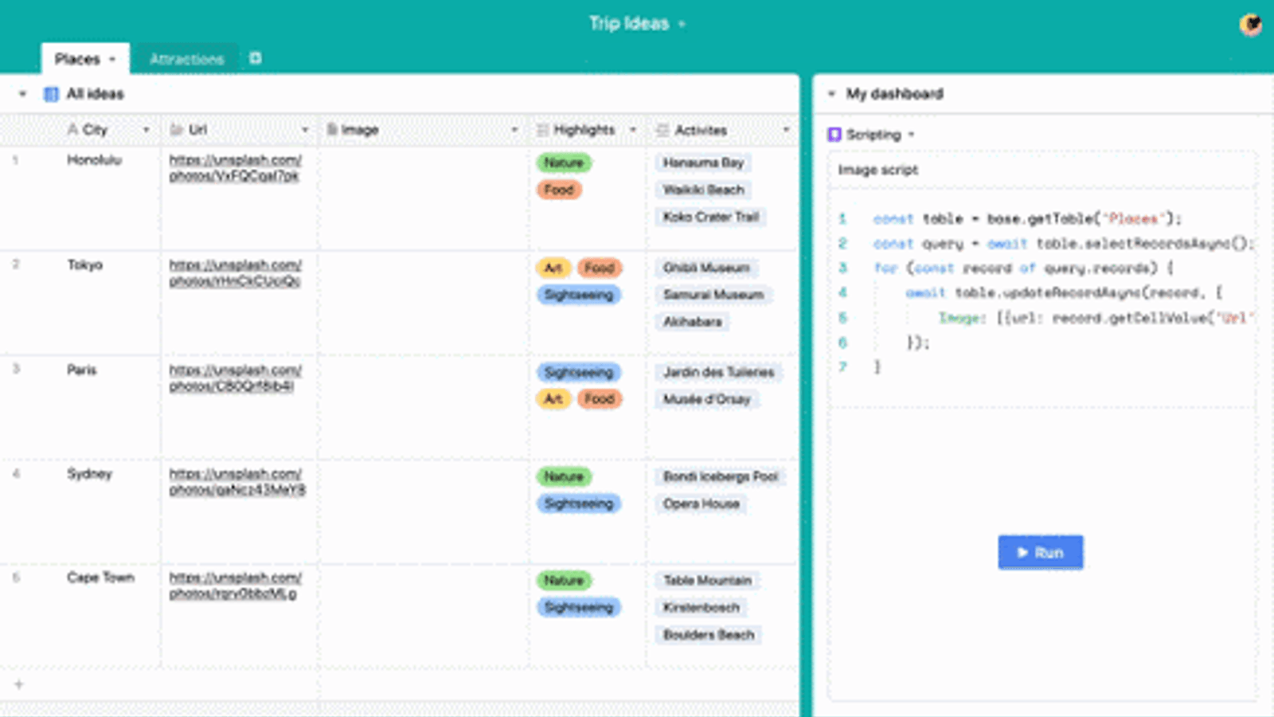Click the Url field type icon
Screen dimensions: 1274x717
point(177,130)
